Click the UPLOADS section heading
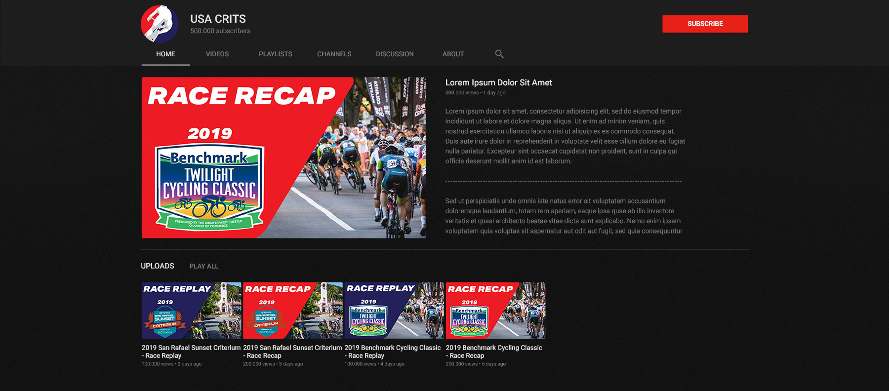Image resolution: width=889 pixels, height=391 pixels. [x=158, y=266]
